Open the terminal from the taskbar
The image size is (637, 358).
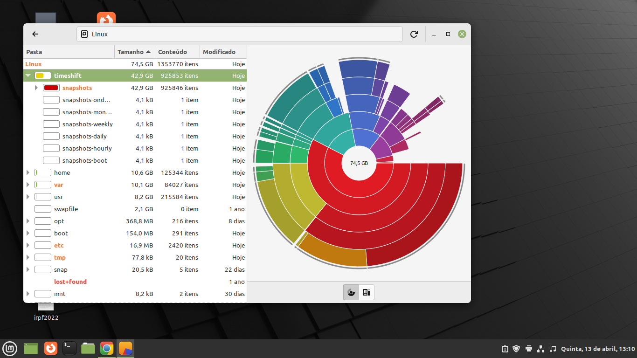click(69, 348)
